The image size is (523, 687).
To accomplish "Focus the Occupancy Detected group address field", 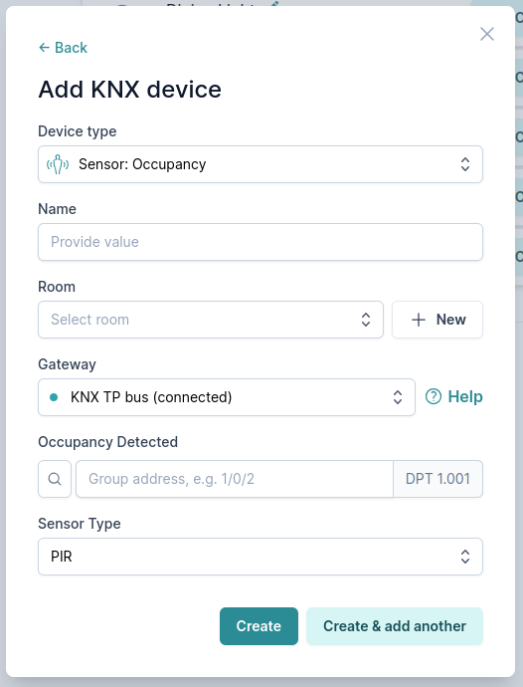I will 235,479.
